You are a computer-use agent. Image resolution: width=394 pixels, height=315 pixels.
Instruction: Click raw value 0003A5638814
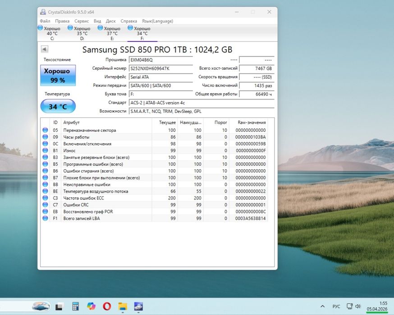click(250, 218)
